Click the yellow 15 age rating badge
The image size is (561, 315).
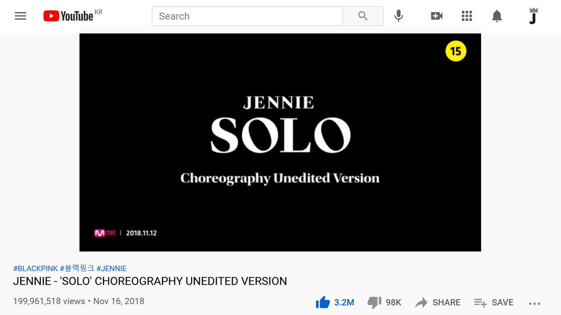(x=456, y=50)
